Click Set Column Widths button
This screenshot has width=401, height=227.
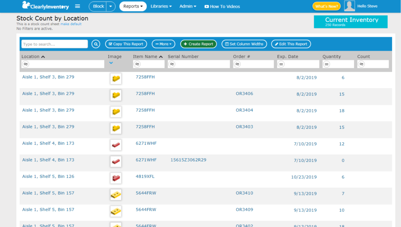[244, 44]
